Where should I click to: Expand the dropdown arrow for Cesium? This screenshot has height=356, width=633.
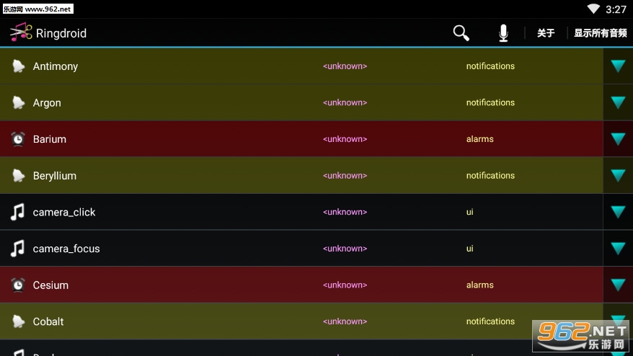[x=618, y=285]
